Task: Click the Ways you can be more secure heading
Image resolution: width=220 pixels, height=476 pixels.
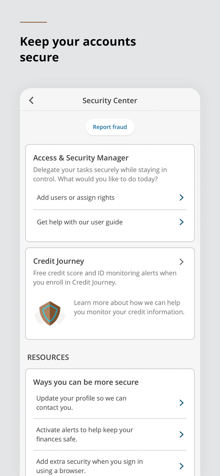Action: tap(86, 382)
